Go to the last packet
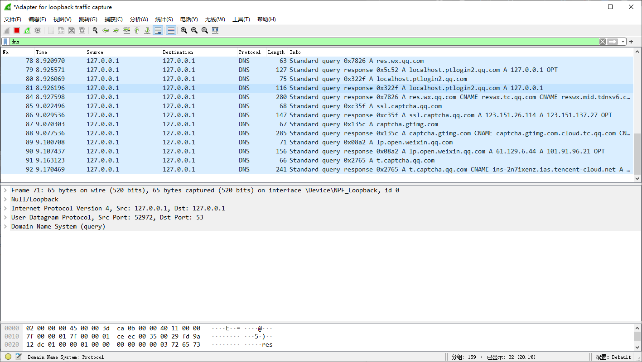The width and height of the screenshot is (642, 362). tap(147, 30)
